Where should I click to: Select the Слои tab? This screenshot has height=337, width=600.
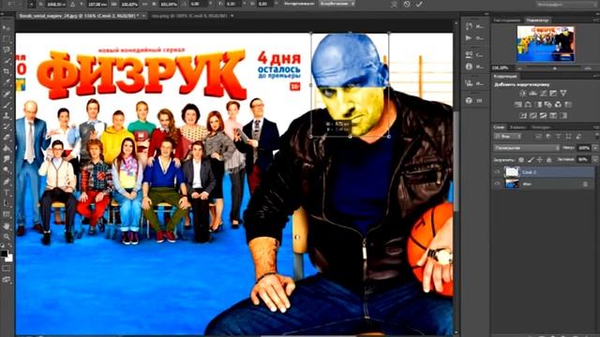coord(499,127)
